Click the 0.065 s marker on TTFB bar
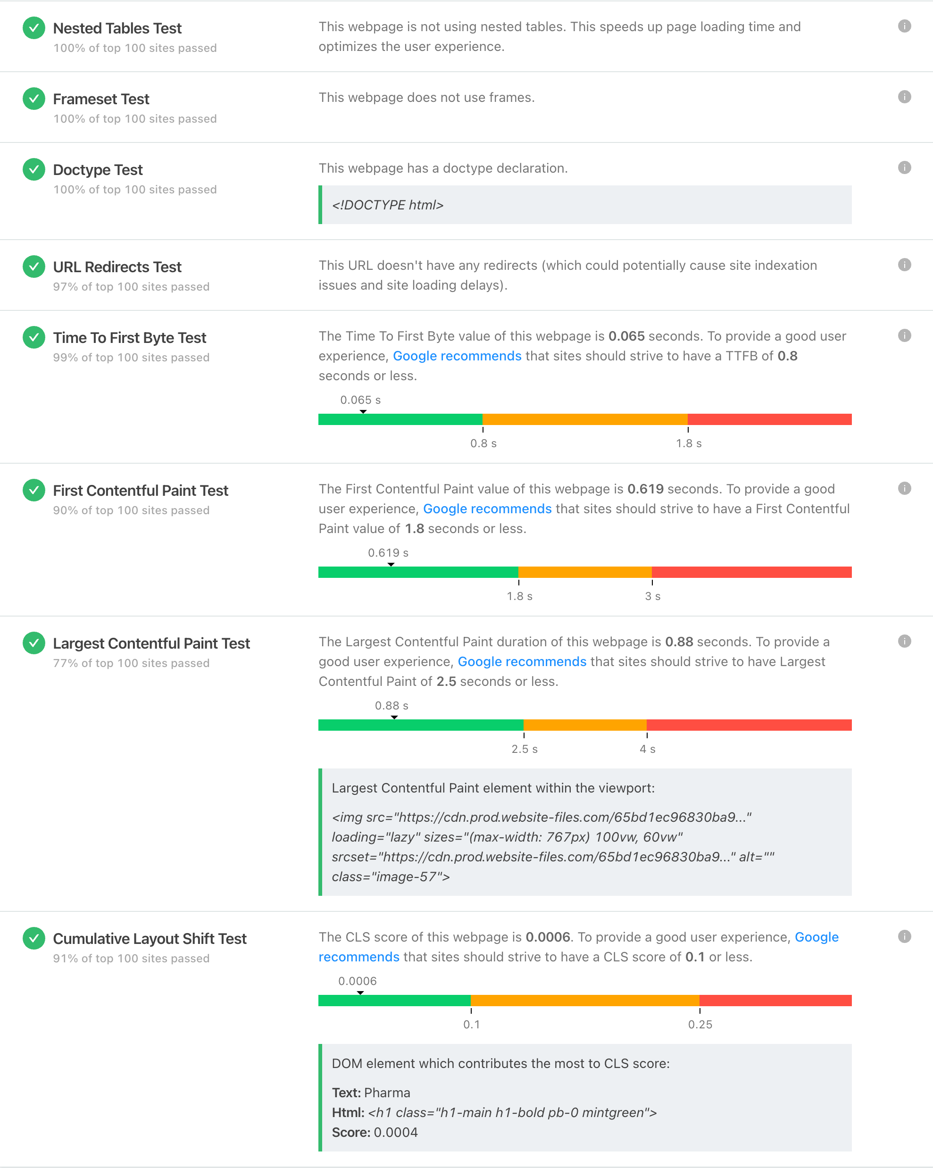 tap(363, 412)
